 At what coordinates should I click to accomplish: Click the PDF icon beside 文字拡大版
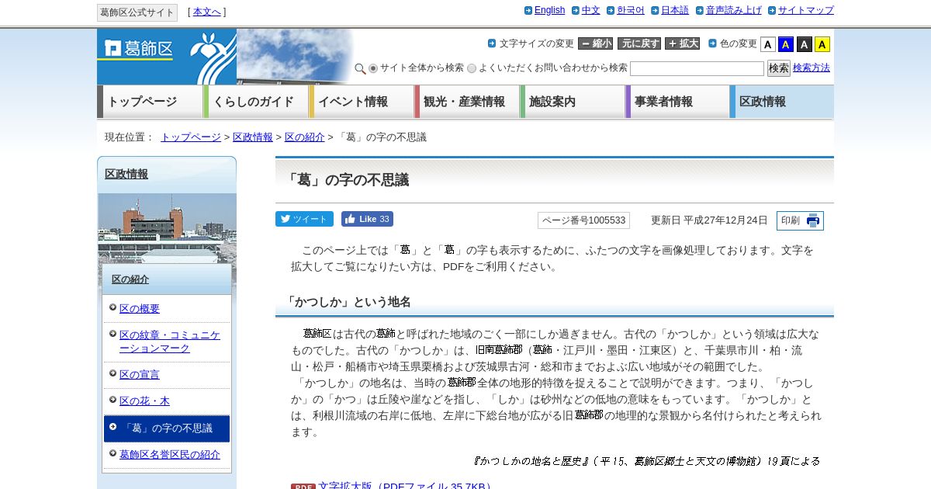pos(303,487)
